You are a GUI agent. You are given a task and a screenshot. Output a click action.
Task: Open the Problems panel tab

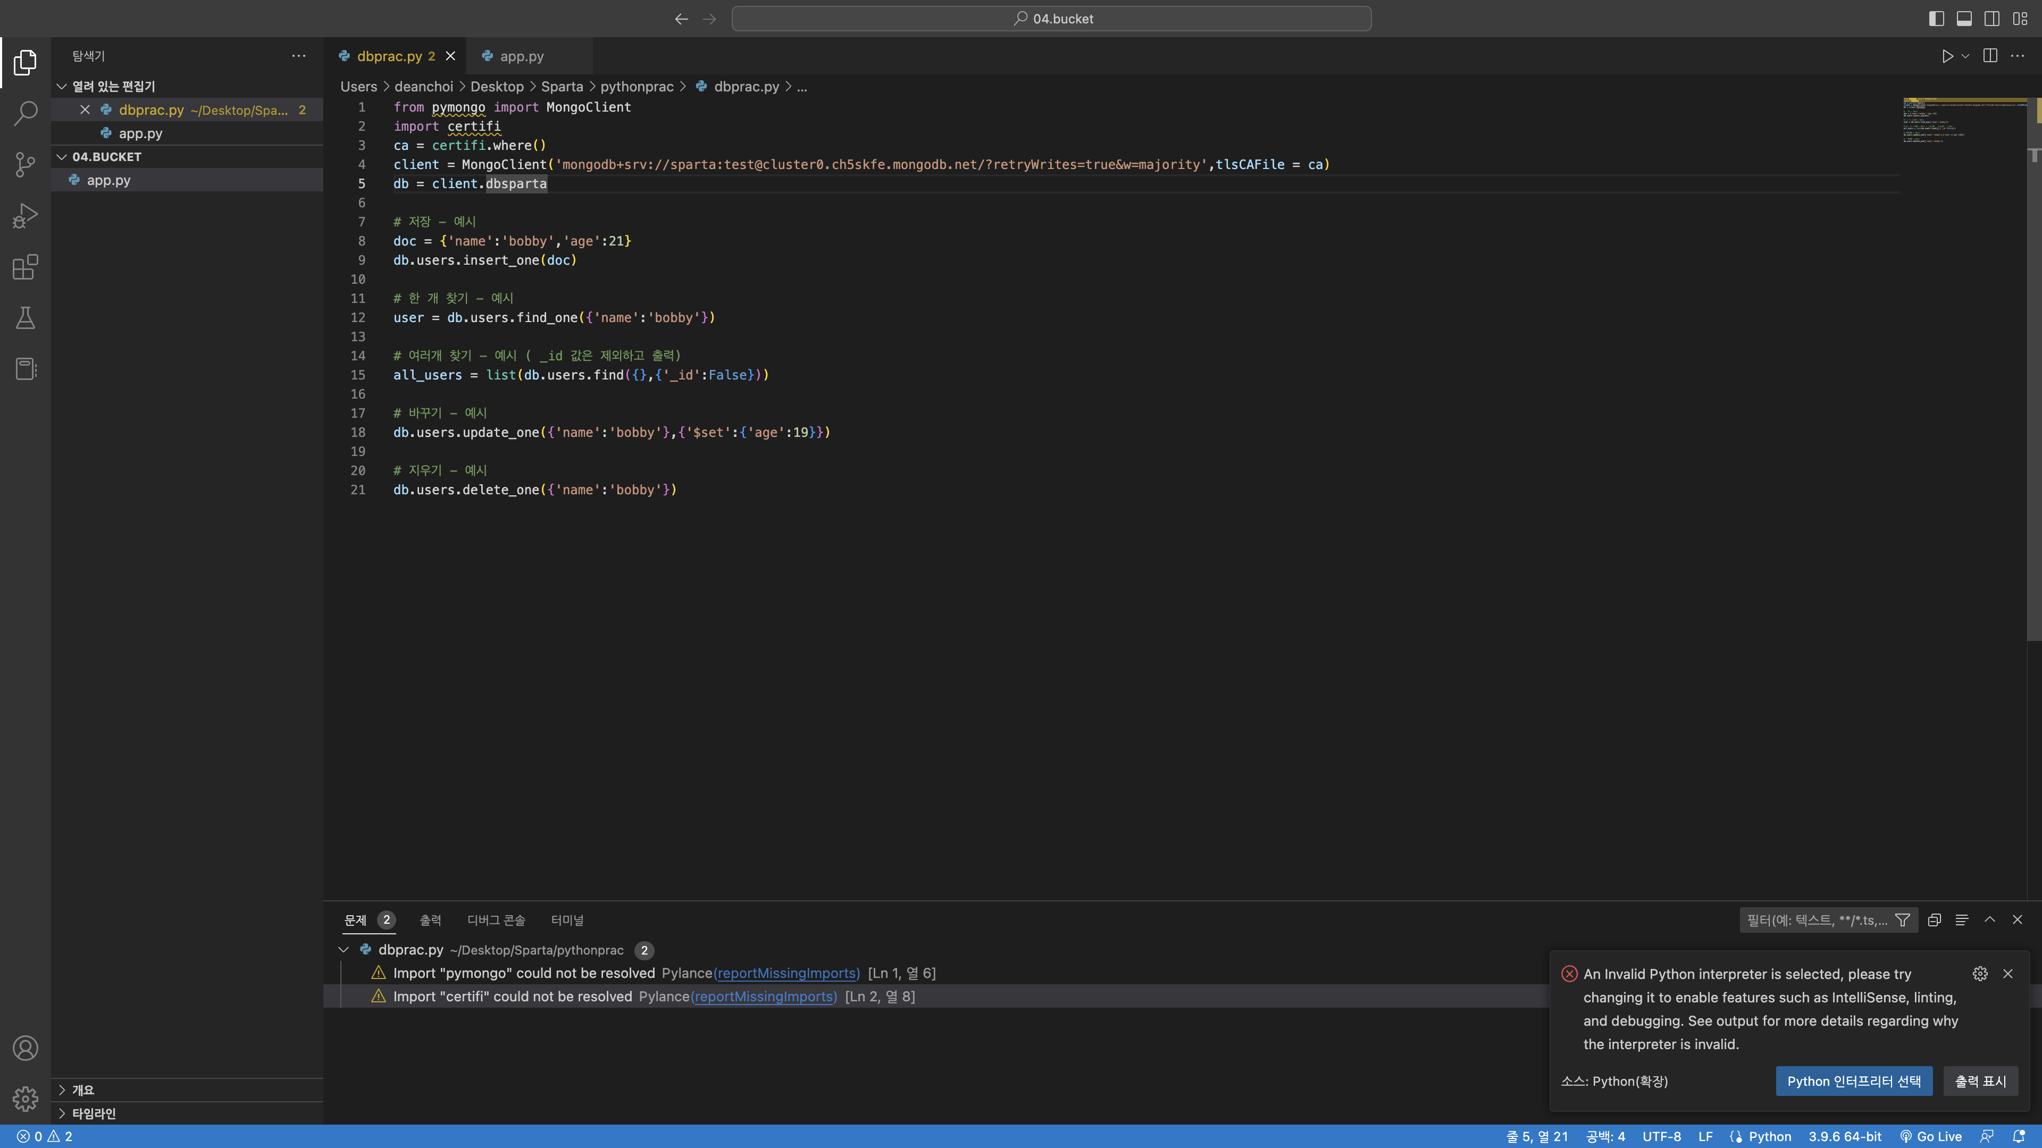[x=369, y=920]
